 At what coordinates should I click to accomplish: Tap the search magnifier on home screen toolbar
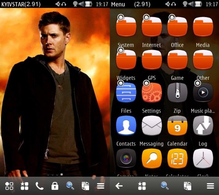pyautogui.click(x=70, y=186)
